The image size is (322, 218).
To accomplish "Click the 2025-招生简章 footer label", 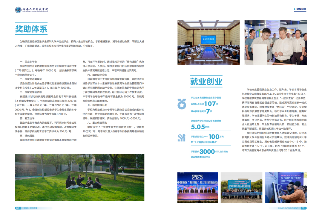I will (x=31, y=208).
